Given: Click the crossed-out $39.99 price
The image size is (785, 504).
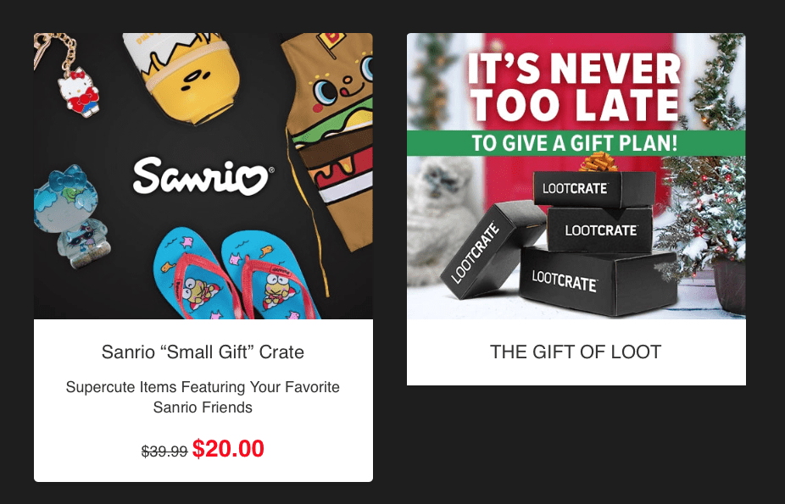Looking at the screenshot, I should click(x=164, y=451).
